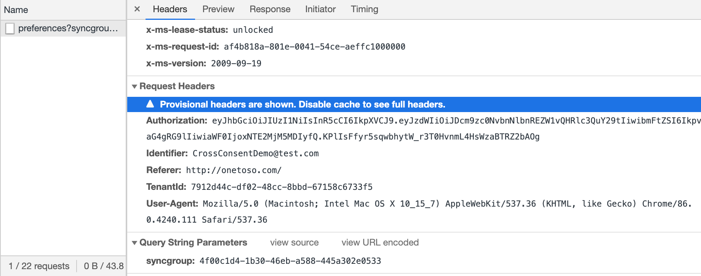701x276 pixels.
Task: Click the Referer URL value
Action: [x=234, y=170]
